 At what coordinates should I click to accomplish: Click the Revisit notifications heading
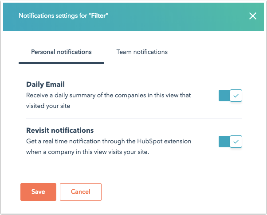click(60, 131)
